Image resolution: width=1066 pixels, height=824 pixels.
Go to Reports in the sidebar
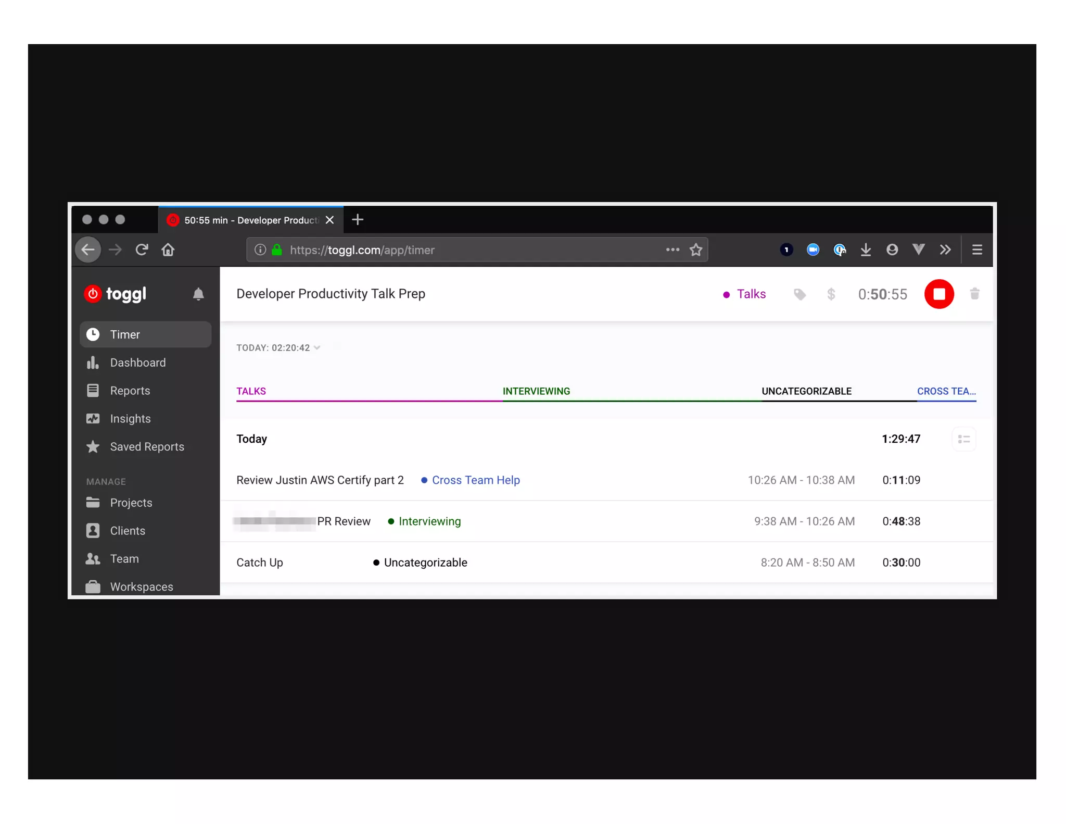click(130, 391)
